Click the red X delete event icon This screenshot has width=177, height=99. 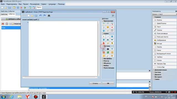pos(3,24)
